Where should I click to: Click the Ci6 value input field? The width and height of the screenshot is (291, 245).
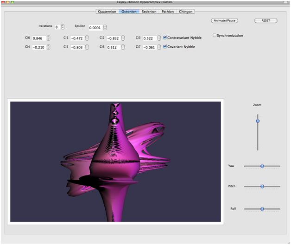point(113,47)
